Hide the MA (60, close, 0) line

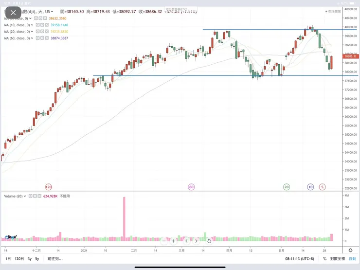(38, 38)
